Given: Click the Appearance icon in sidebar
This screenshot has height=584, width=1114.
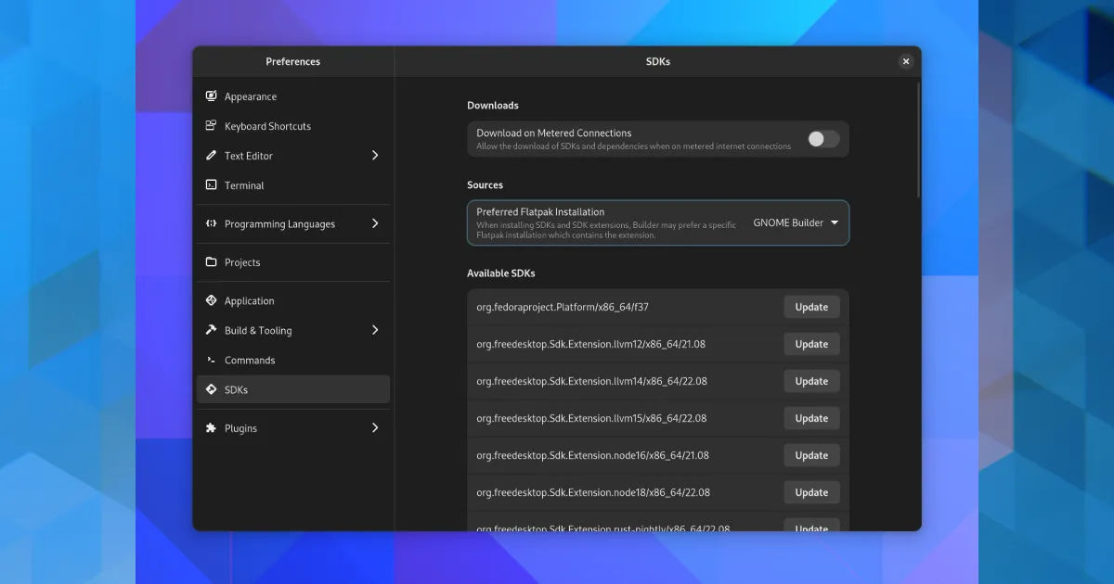Looking at the screenshot, I should click(x=212, y=96).
